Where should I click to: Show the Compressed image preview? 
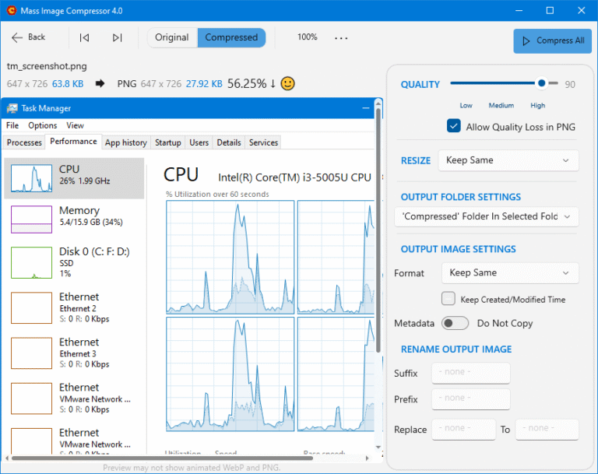tap(231, 37)
